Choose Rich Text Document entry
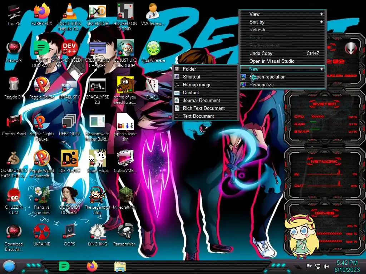This screenshot has width=366, height=274. (206, 108)
